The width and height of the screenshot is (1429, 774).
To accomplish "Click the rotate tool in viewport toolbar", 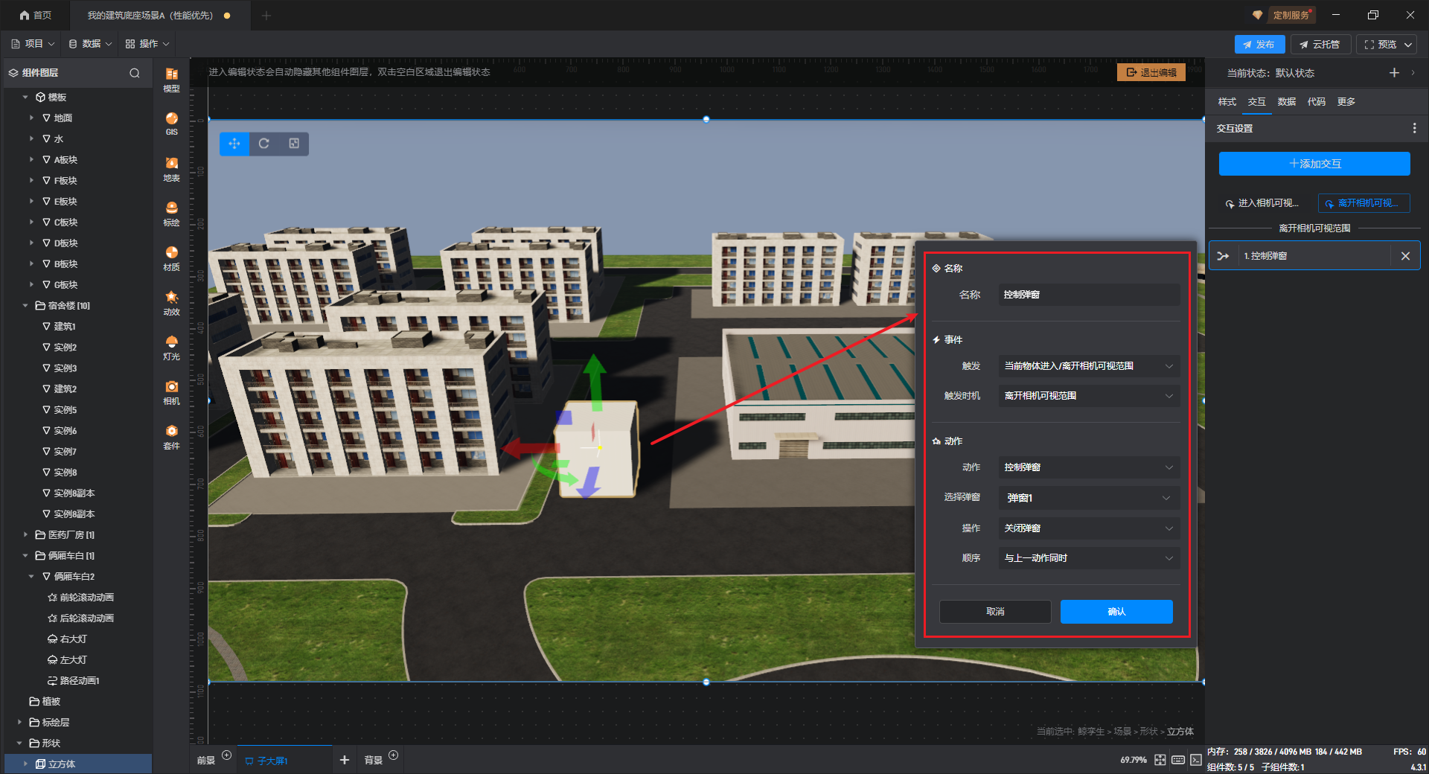I will coord(264,144).
